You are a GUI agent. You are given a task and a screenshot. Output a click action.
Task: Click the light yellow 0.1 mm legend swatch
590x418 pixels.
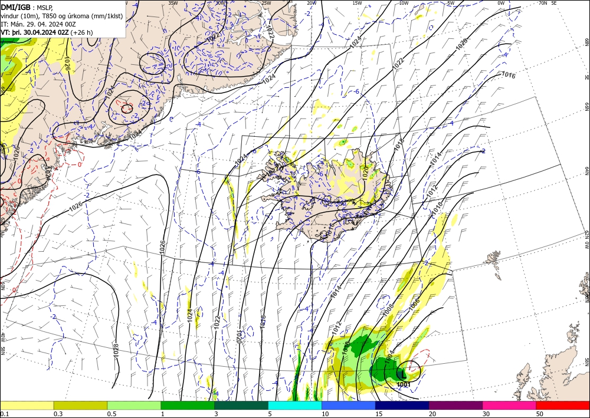[x=27, y=406]
